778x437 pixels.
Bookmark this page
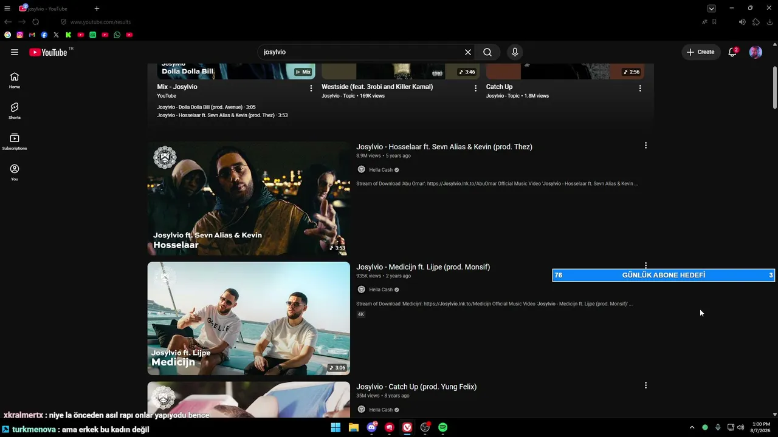click(x=714, y=22)
